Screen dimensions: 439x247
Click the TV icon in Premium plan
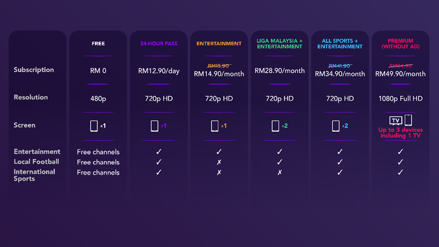(x=395, y=121)
